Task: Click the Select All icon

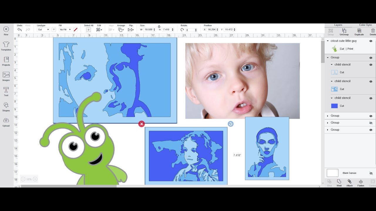Action: pyautogui.click(x=89, y=30)
